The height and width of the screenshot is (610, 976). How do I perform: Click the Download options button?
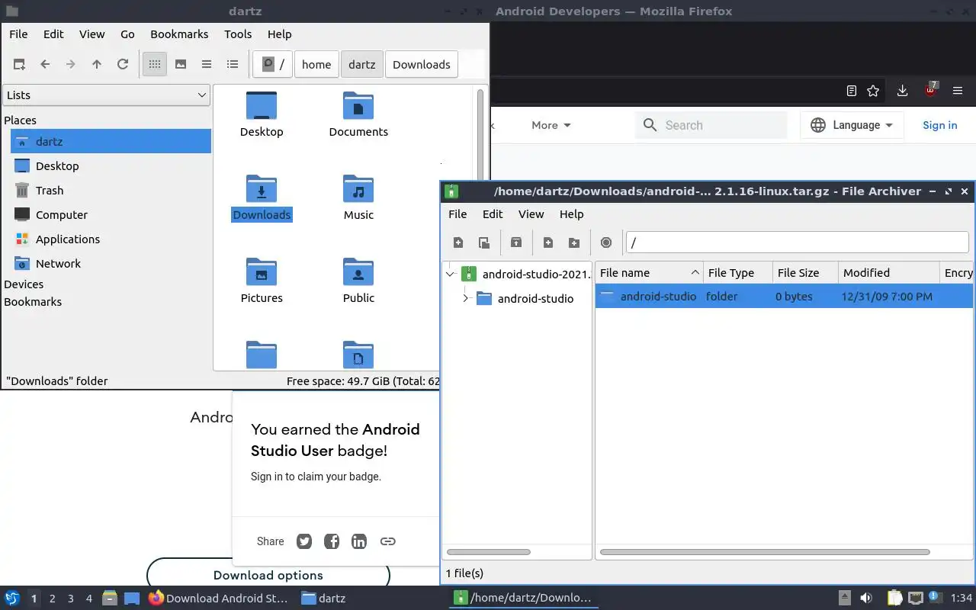[268, 575]
